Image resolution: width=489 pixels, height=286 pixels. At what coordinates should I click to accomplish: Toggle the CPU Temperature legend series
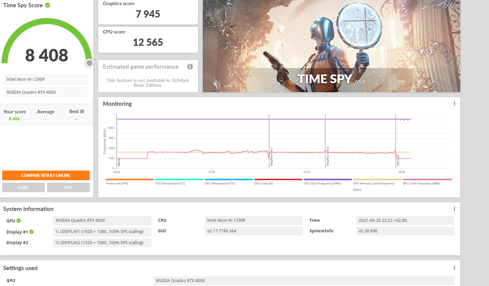(x=170, y=183)
